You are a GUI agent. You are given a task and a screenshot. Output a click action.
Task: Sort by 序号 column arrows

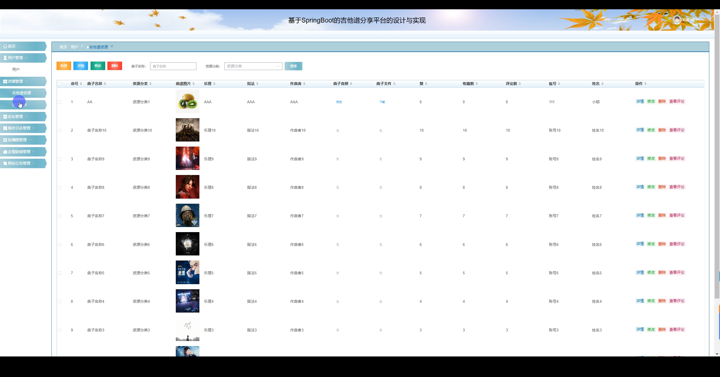point(81,84)
